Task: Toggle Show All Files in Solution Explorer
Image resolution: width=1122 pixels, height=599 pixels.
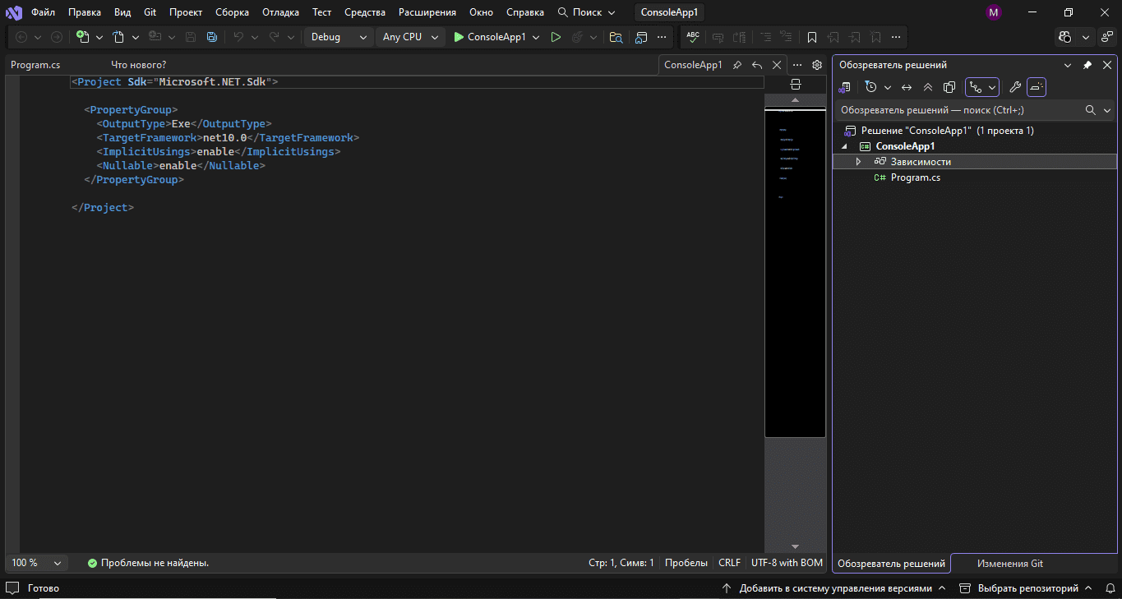Action: (949, 87)
